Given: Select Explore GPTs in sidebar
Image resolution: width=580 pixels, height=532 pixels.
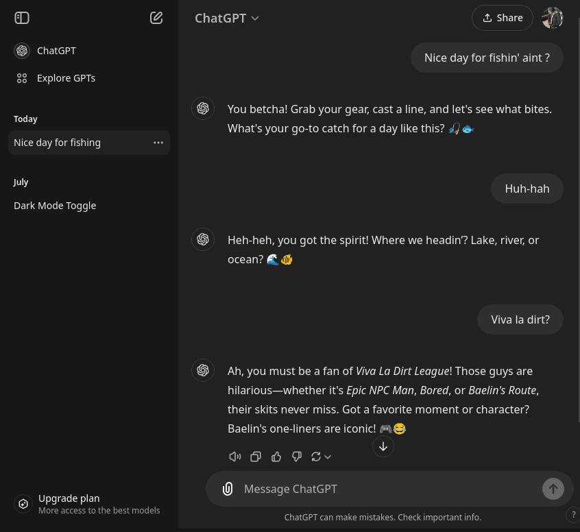Looking at the screenshot, I should click(x=66, y=78).
